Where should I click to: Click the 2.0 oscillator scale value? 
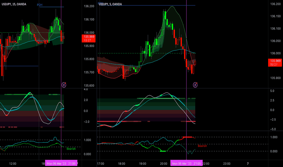pos(86,100)
